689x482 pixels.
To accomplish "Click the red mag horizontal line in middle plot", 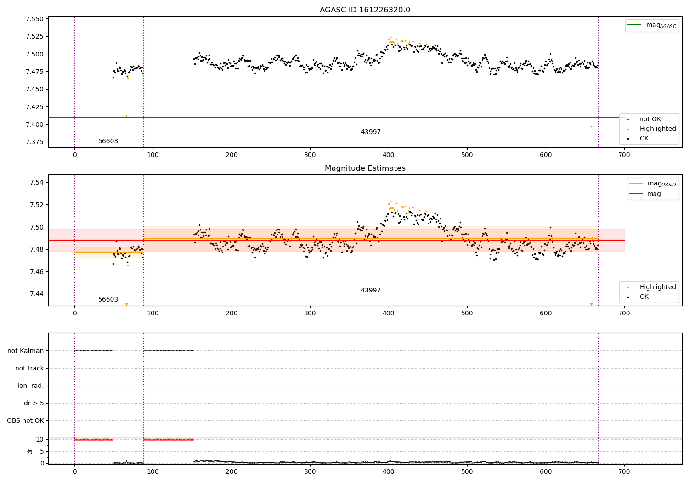I will 336,240.
